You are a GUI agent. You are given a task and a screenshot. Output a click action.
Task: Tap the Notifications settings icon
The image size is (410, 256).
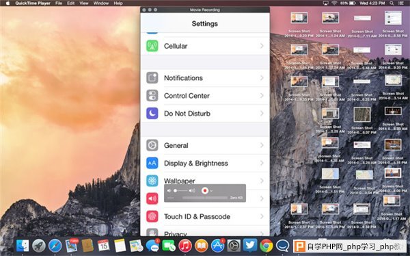point(152,78)
